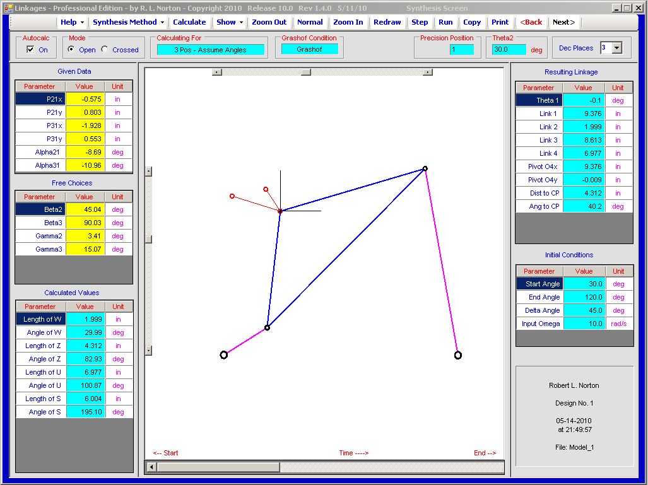This screenshot has width=648, height=485.
Task: Click vertical slider up arrow beside canvas
Action: 149,172
